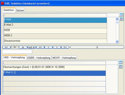Click the wide V button
The height and width of the screenshot is (95, 125).
point(97,47)
